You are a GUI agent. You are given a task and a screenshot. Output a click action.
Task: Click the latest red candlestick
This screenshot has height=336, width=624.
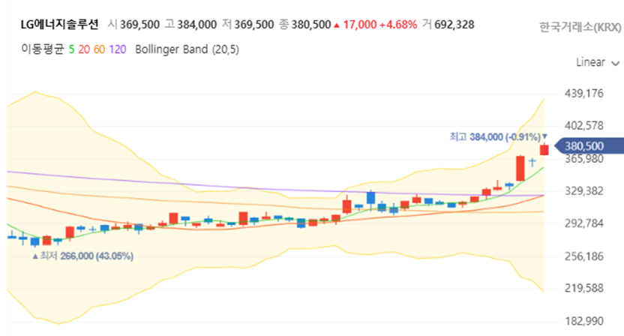(544, 150)
